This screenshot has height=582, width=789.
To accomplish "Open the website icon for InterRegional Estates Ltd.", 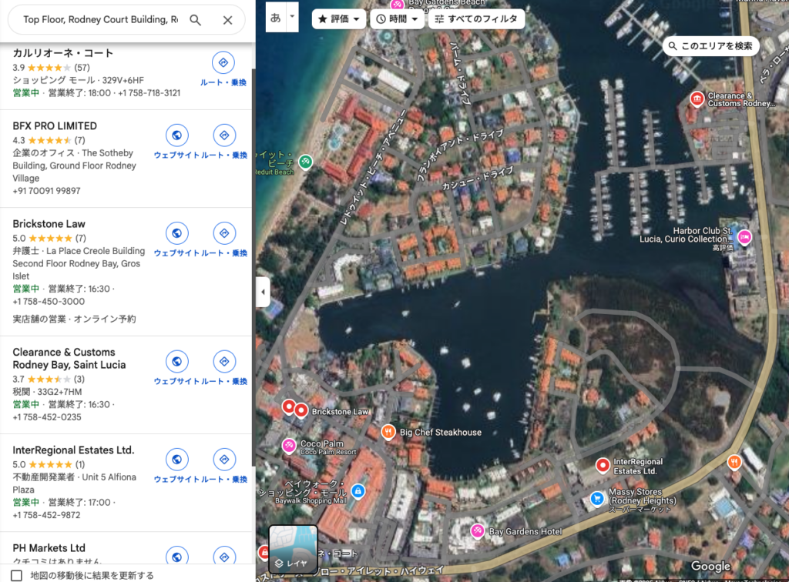I will coord(177,460).
